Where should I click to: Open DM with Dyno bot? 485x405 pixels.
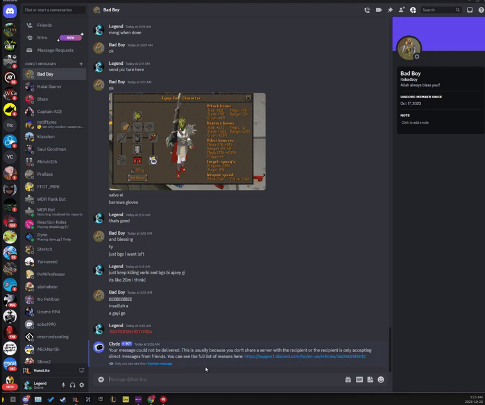coord(54,237)
